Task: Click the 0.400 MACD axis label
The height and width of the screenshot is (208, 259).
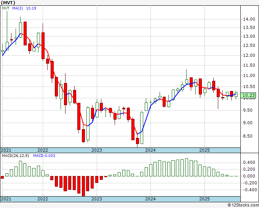Action: coord(249,163)
